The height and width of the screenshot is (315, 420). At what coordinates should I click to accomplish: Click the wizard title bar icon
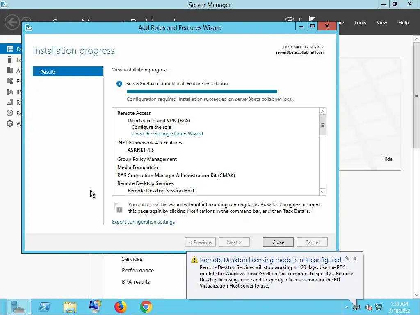(29, 27)
